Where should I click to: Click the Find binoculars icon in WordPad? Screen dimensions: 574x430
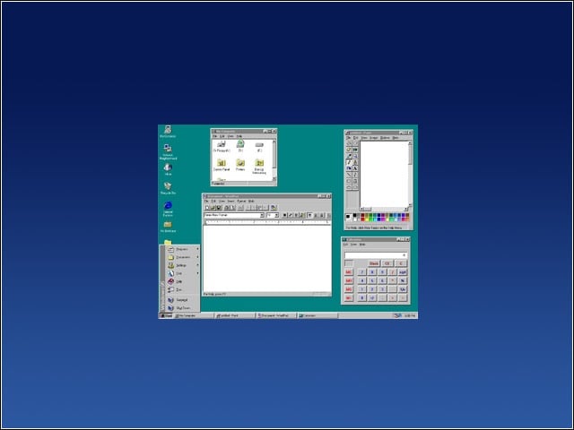(x=240, y=207)
